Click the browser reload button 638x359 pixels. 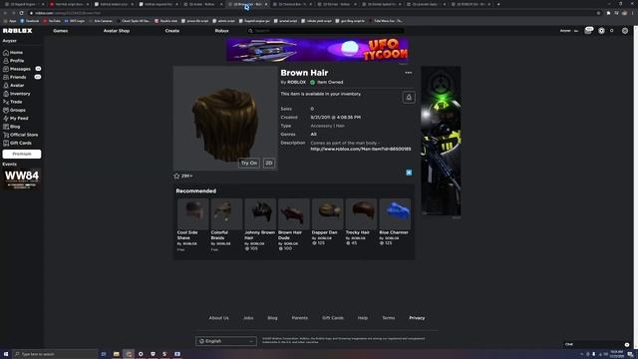point(22,13)
